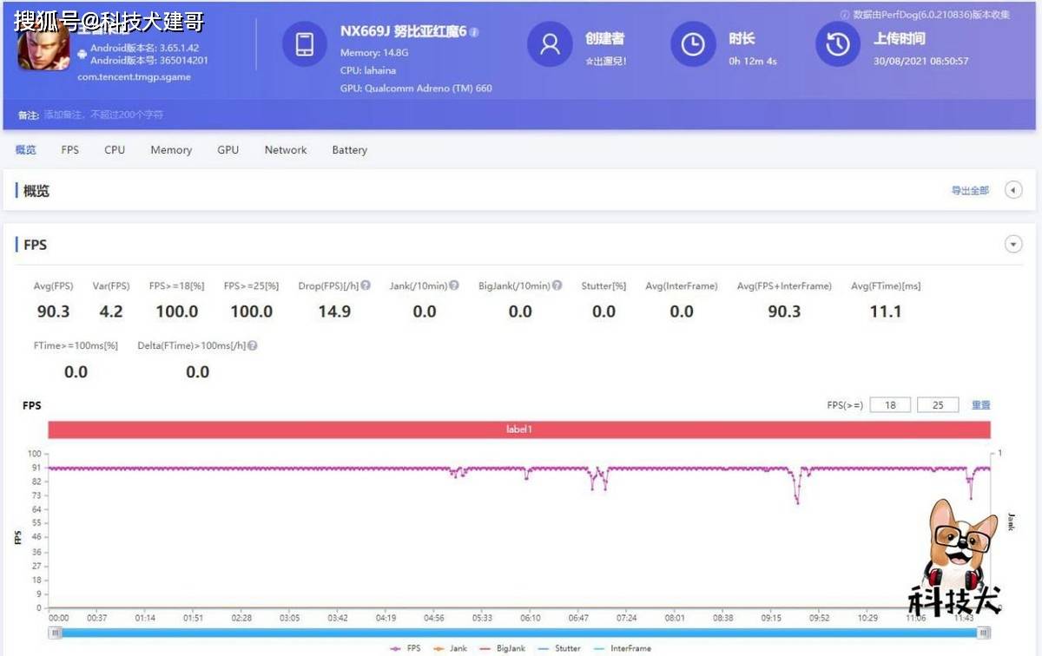Go to the GPU tab
The width and height of the screenshot is (1042, 656).
(228, 150)
